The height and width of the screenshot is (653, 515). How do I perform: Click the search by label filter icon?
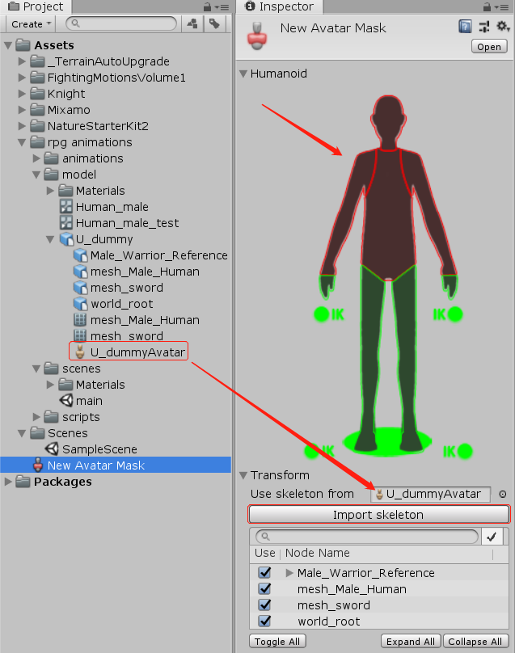214,24
